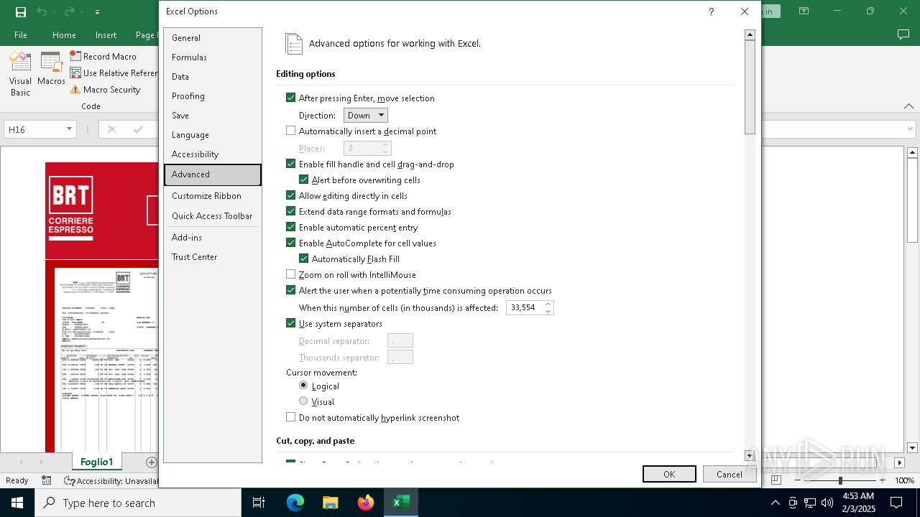Click the macro record status bar icon
This screenshot has height=517, width=920.
point(47,480)
